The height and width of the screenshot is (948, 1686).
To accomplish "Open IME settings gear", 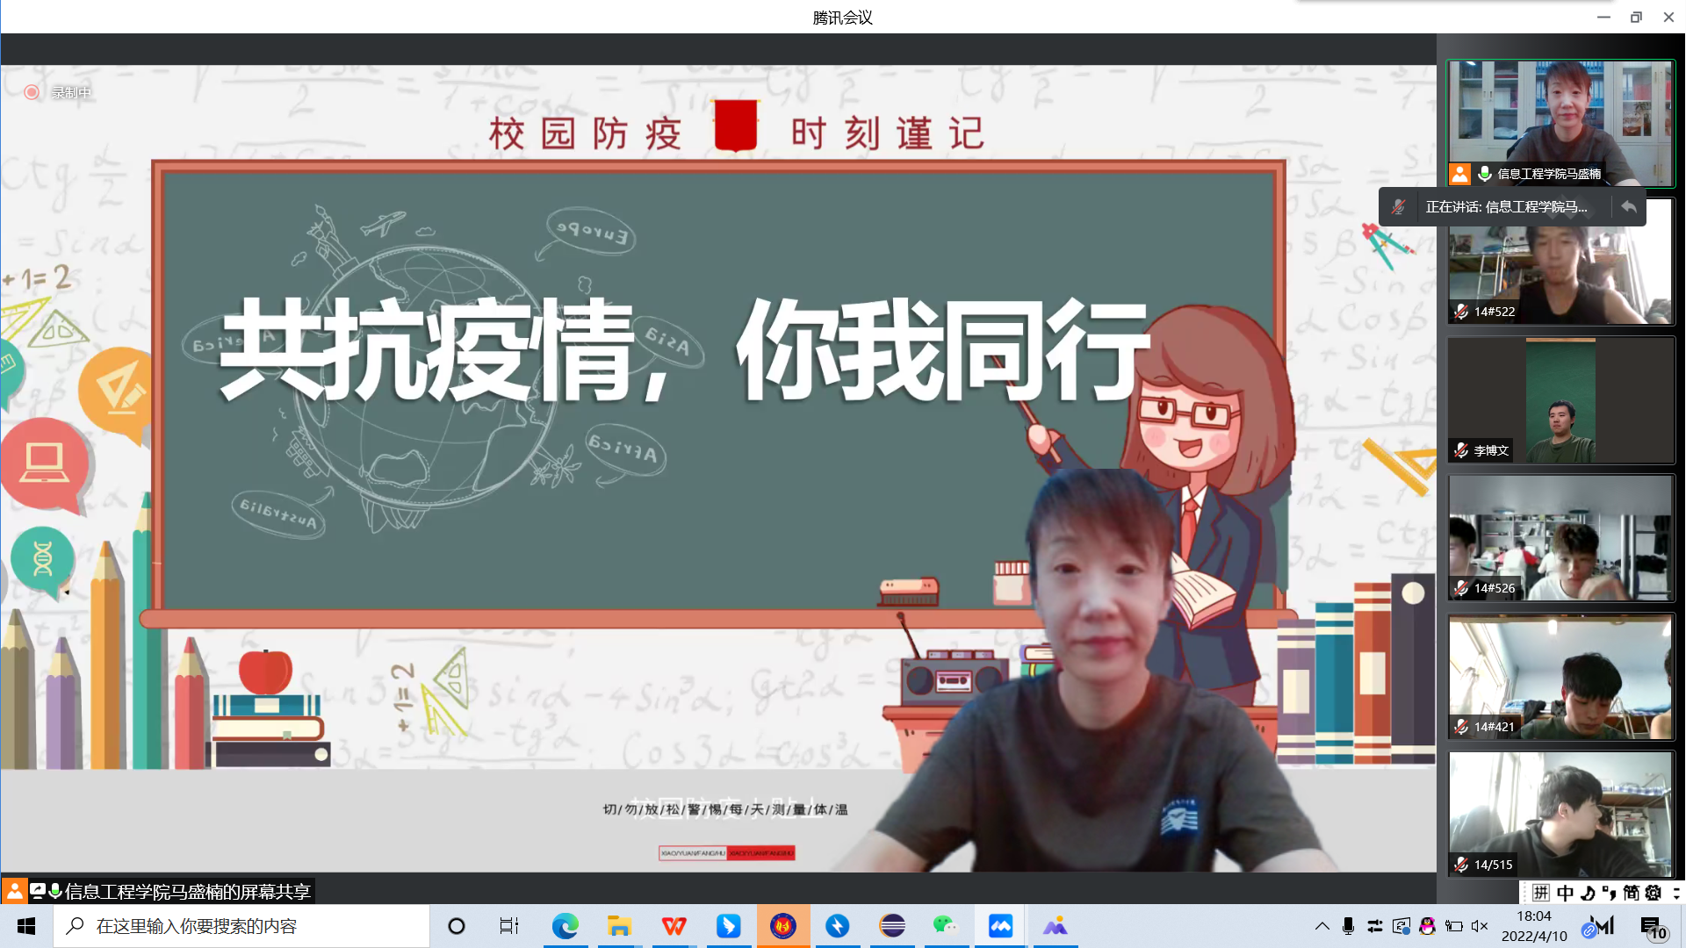I will click(x=1654, y=893).
